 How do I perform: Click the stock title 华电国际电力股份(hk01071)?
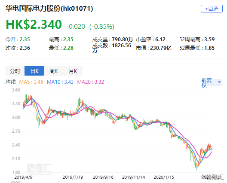(49, 9)
